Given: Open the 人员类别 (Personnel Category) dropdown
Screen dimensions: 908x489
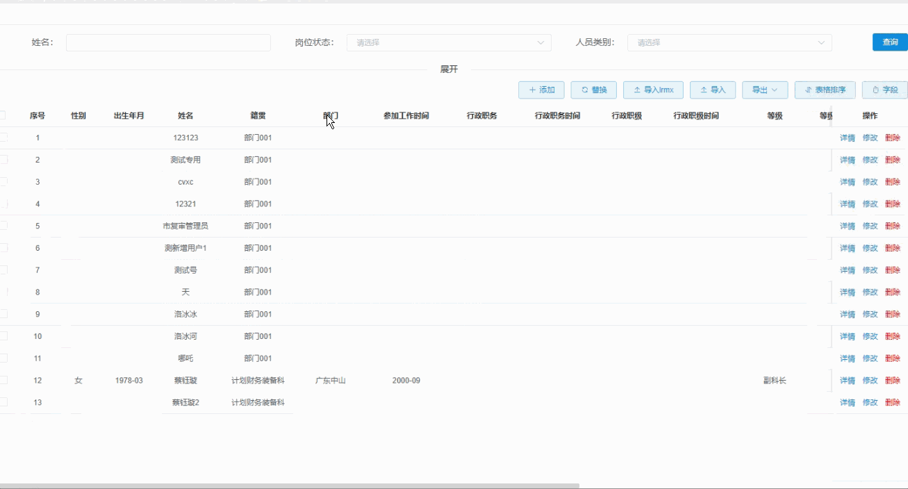Looking at the screenshot, I should click(729, 42).
